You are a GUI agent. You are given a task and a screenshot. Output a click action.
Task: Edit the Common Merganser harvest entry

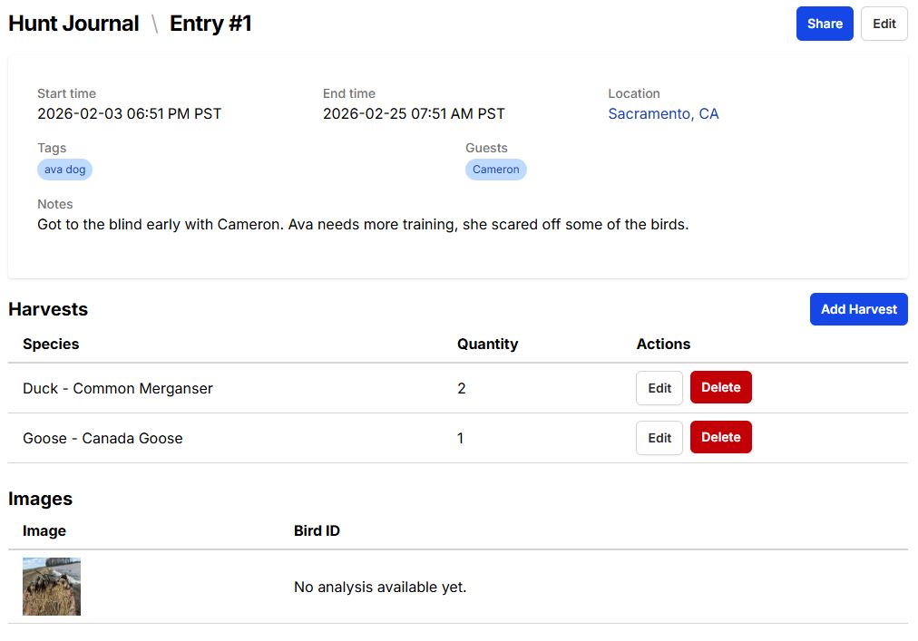pos(659,387)
